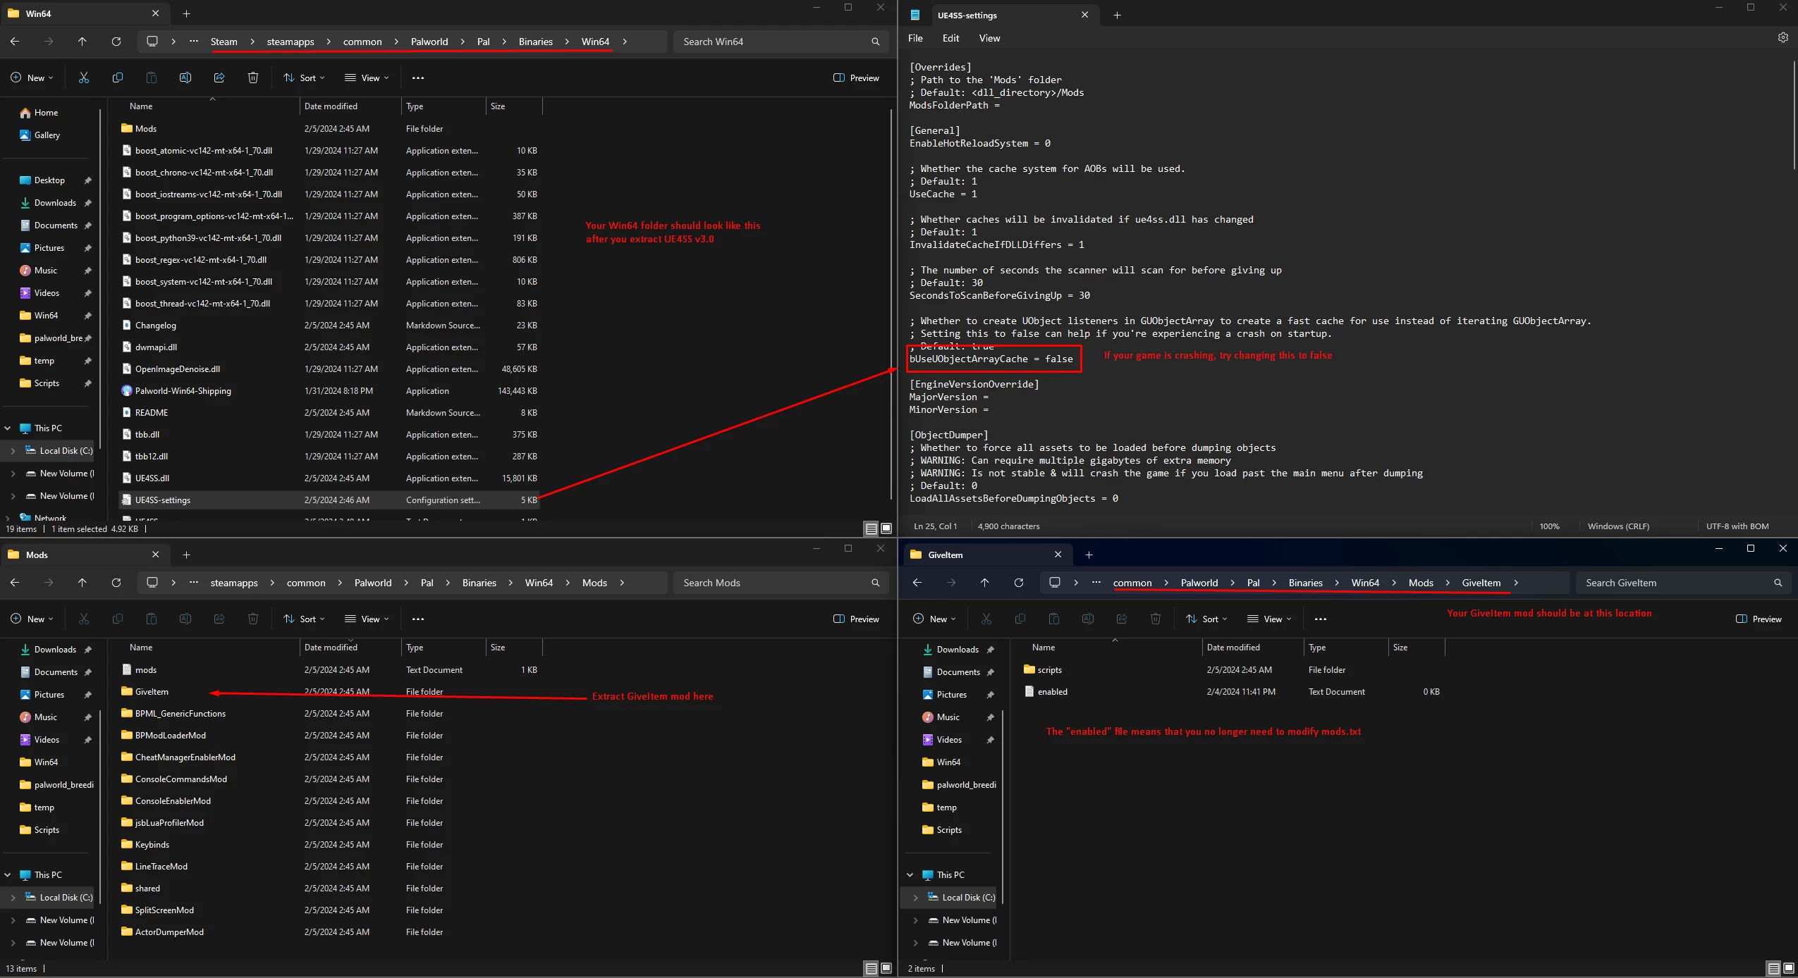Expand Local Disk (C:) in Mods sidebar
This screenshot has width=1798, height=978.
coord(13,898)
